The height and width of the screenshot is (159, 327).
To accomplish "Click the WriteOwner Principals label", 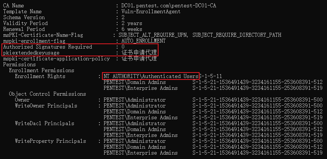I will click(x=46, y=106).
